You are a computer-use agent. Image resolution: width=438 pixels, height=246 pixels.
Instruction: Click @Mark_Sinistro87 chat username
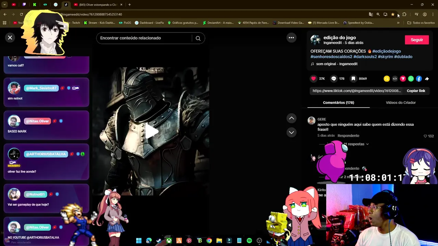[41, 88]
